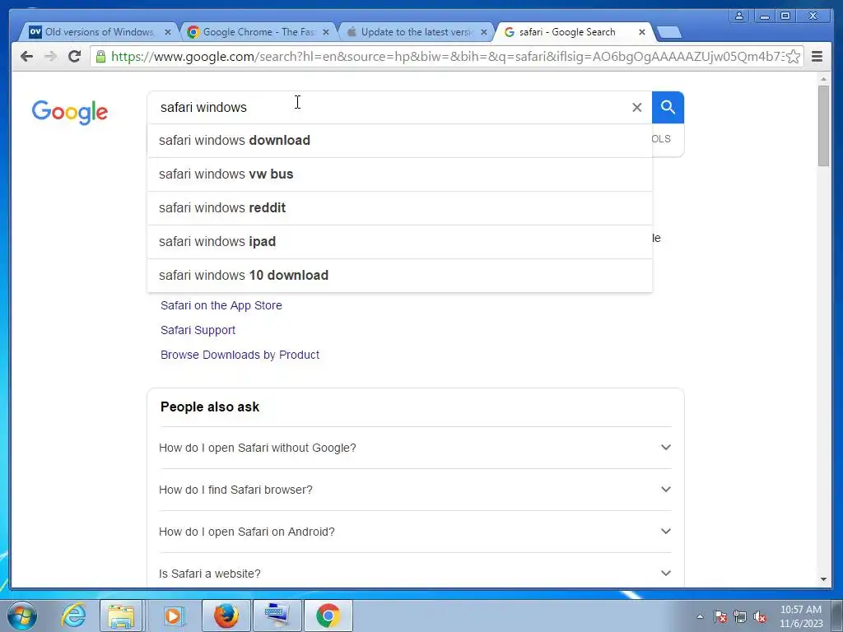Show hidden system tray icons arrow
This screenshot has height=632, width=843.
(x=700, y=616)
